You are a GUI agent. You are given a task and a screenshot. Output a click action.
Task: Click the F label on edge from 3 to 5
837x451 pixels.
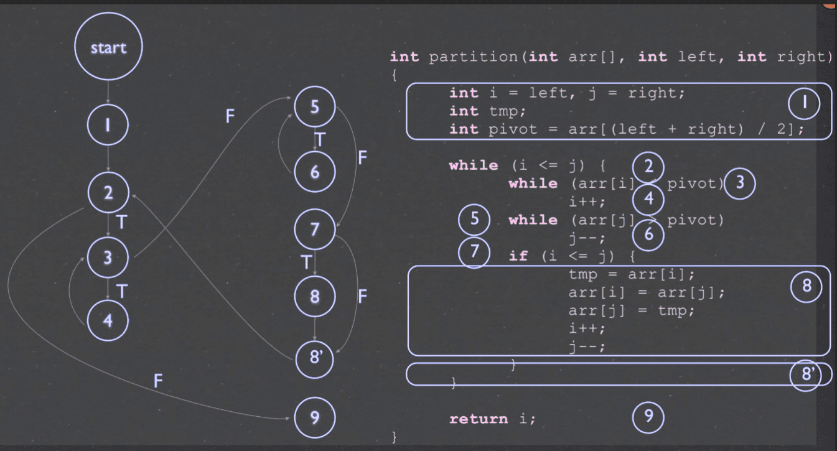click(230, 116)
